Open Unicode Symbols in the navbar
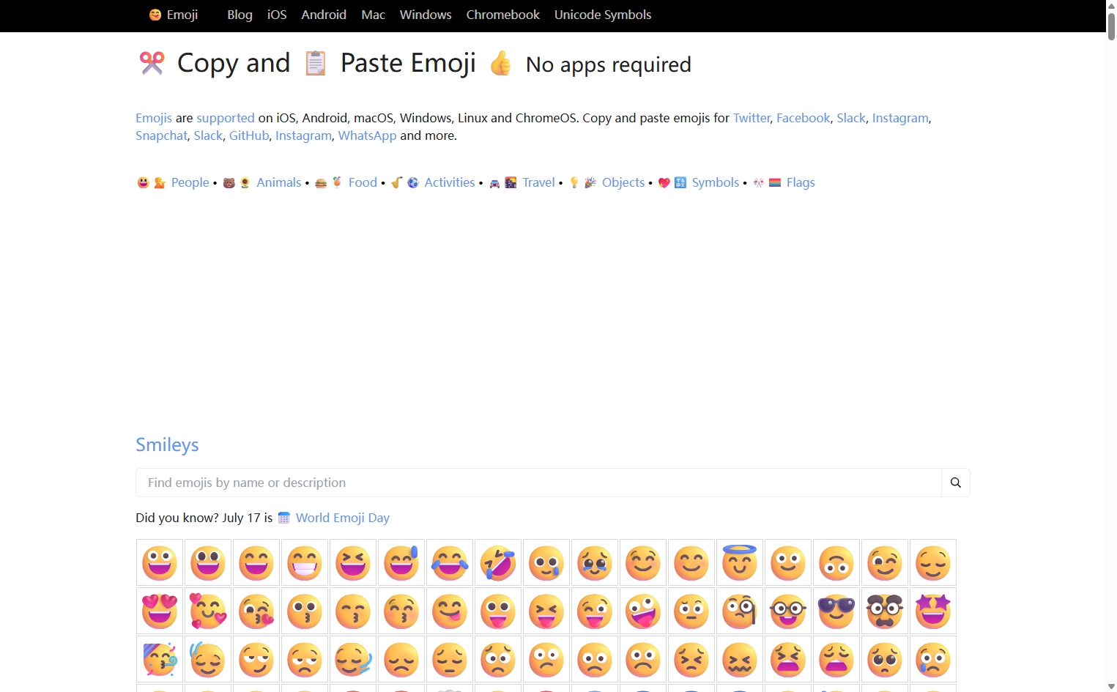The width and height of the screenshot is (1117, 692). [x=603, y=15]
